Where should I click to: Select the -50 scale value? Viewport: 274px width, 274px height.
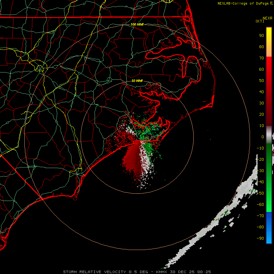(x=260, y=193)
